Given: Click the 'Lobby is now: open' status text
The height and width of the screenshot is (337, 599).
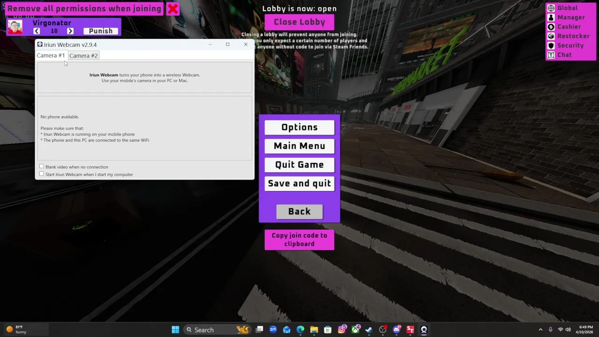Looking at the screenshot, I should 299,8.
